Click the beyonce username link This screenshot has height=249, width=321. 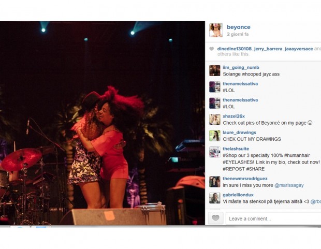coord(239,27)
